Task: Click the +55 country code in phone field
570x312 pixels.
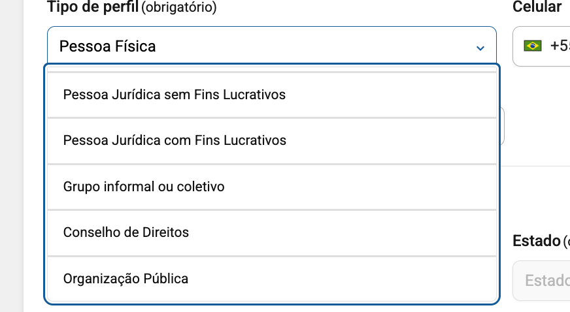Action: (x=560, y=46)
